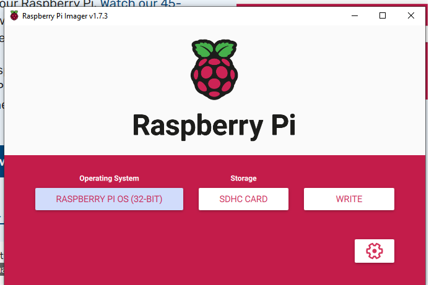Close the Raspberry Pi Imager window
This screenshot has width=429, height=285.
coord(411,16)
